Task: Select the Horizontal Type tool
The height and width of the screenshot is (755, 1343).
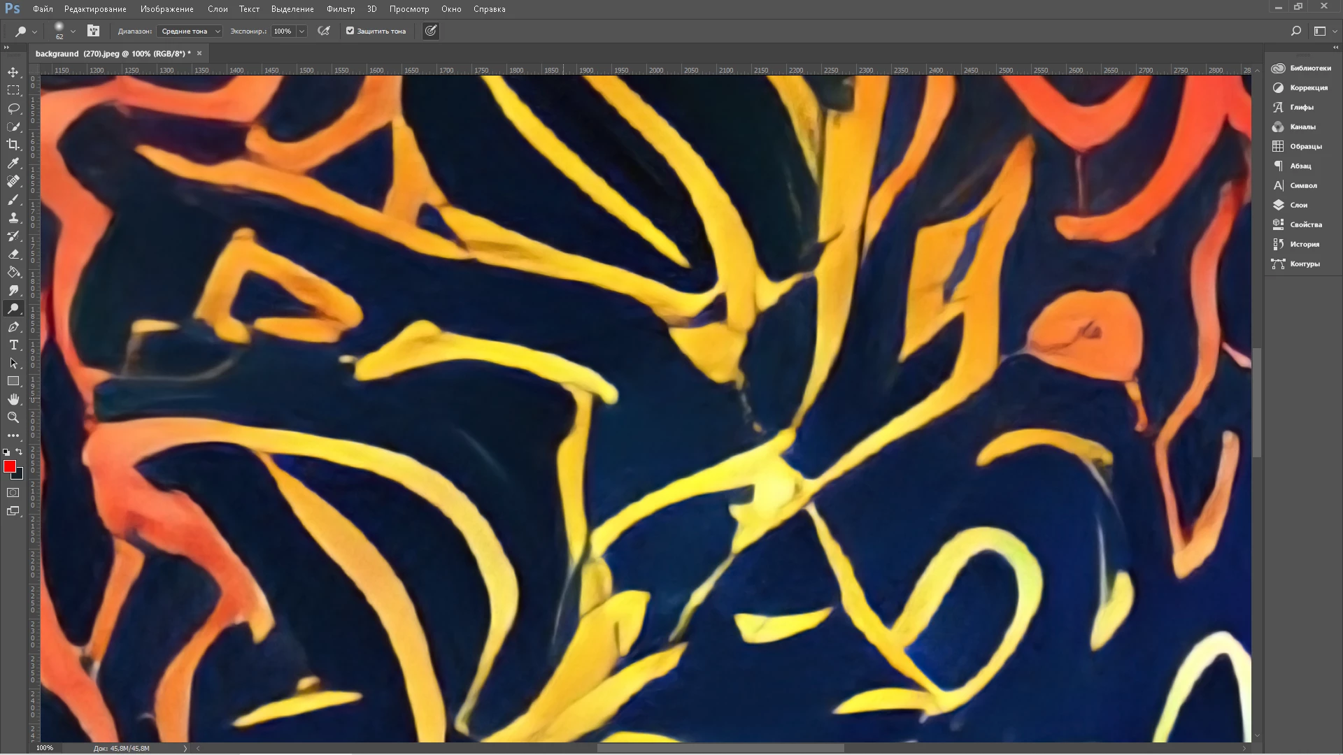Action: click(13, 345)
